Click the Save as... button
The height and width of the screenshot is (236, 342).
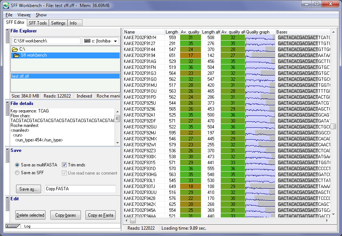click(28, 189)
